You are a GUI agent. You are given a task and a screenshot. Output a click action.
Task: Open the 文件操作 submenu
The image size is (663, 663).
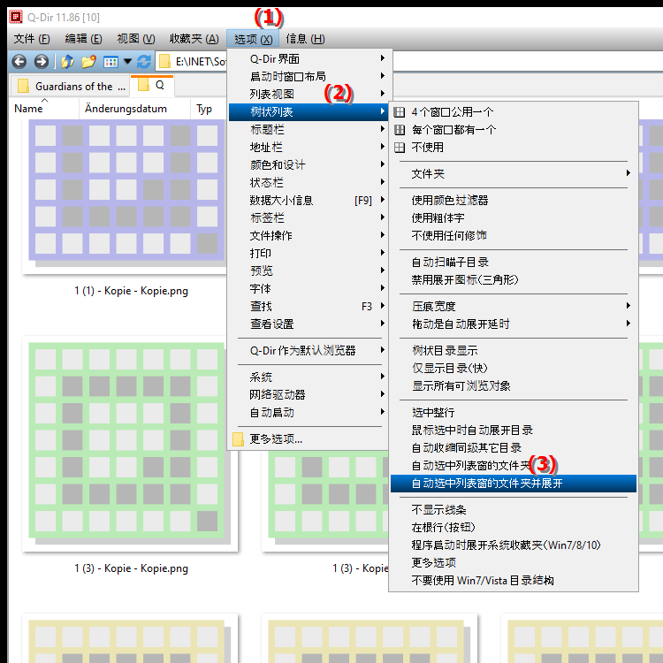tap(309, 235)
